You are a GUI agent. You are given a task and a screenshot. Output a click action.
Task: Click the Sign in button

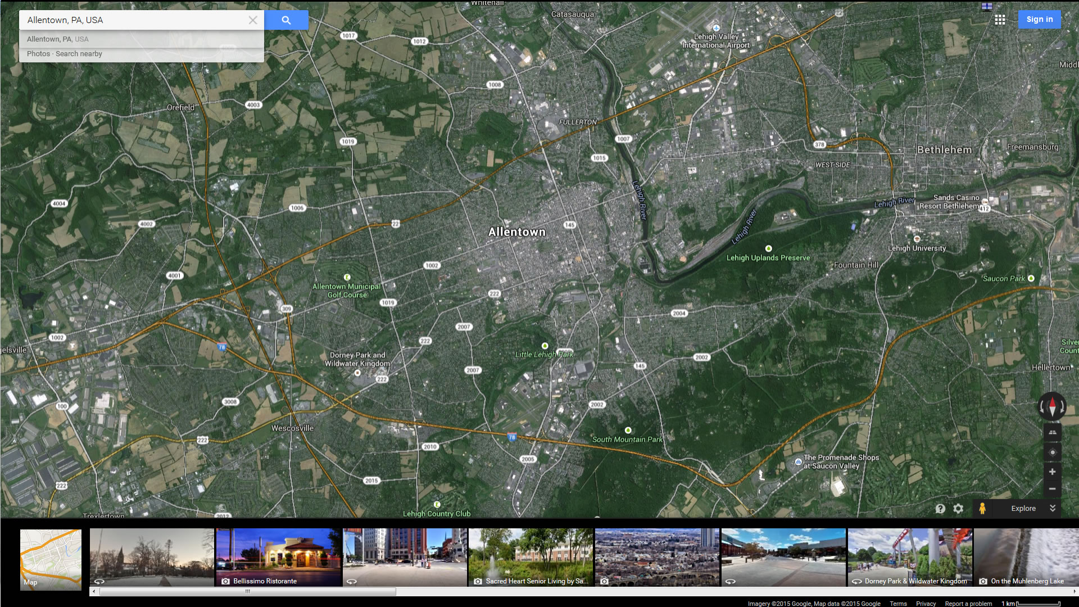pos(1039,19)
